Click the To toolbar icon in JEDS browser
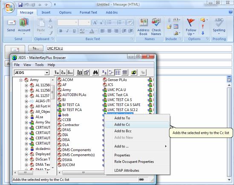This screenshot has height=185, width=234. (57, 73)
